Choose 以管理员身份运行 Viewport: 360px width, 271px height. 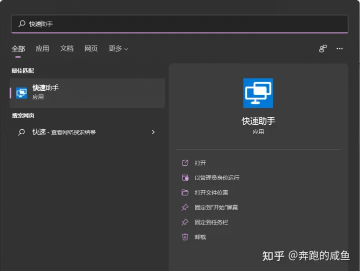tap(217, 178)
